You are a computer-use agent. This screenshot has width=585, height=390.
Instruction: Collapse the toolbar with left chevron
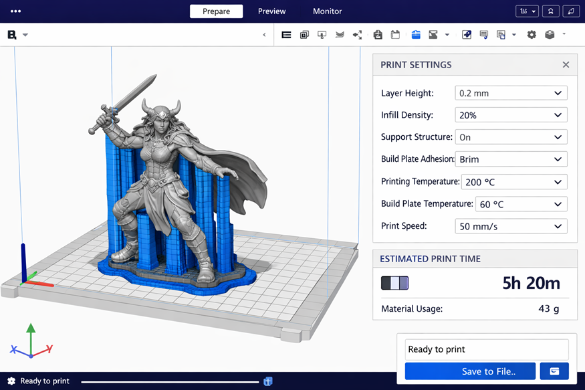264,35
